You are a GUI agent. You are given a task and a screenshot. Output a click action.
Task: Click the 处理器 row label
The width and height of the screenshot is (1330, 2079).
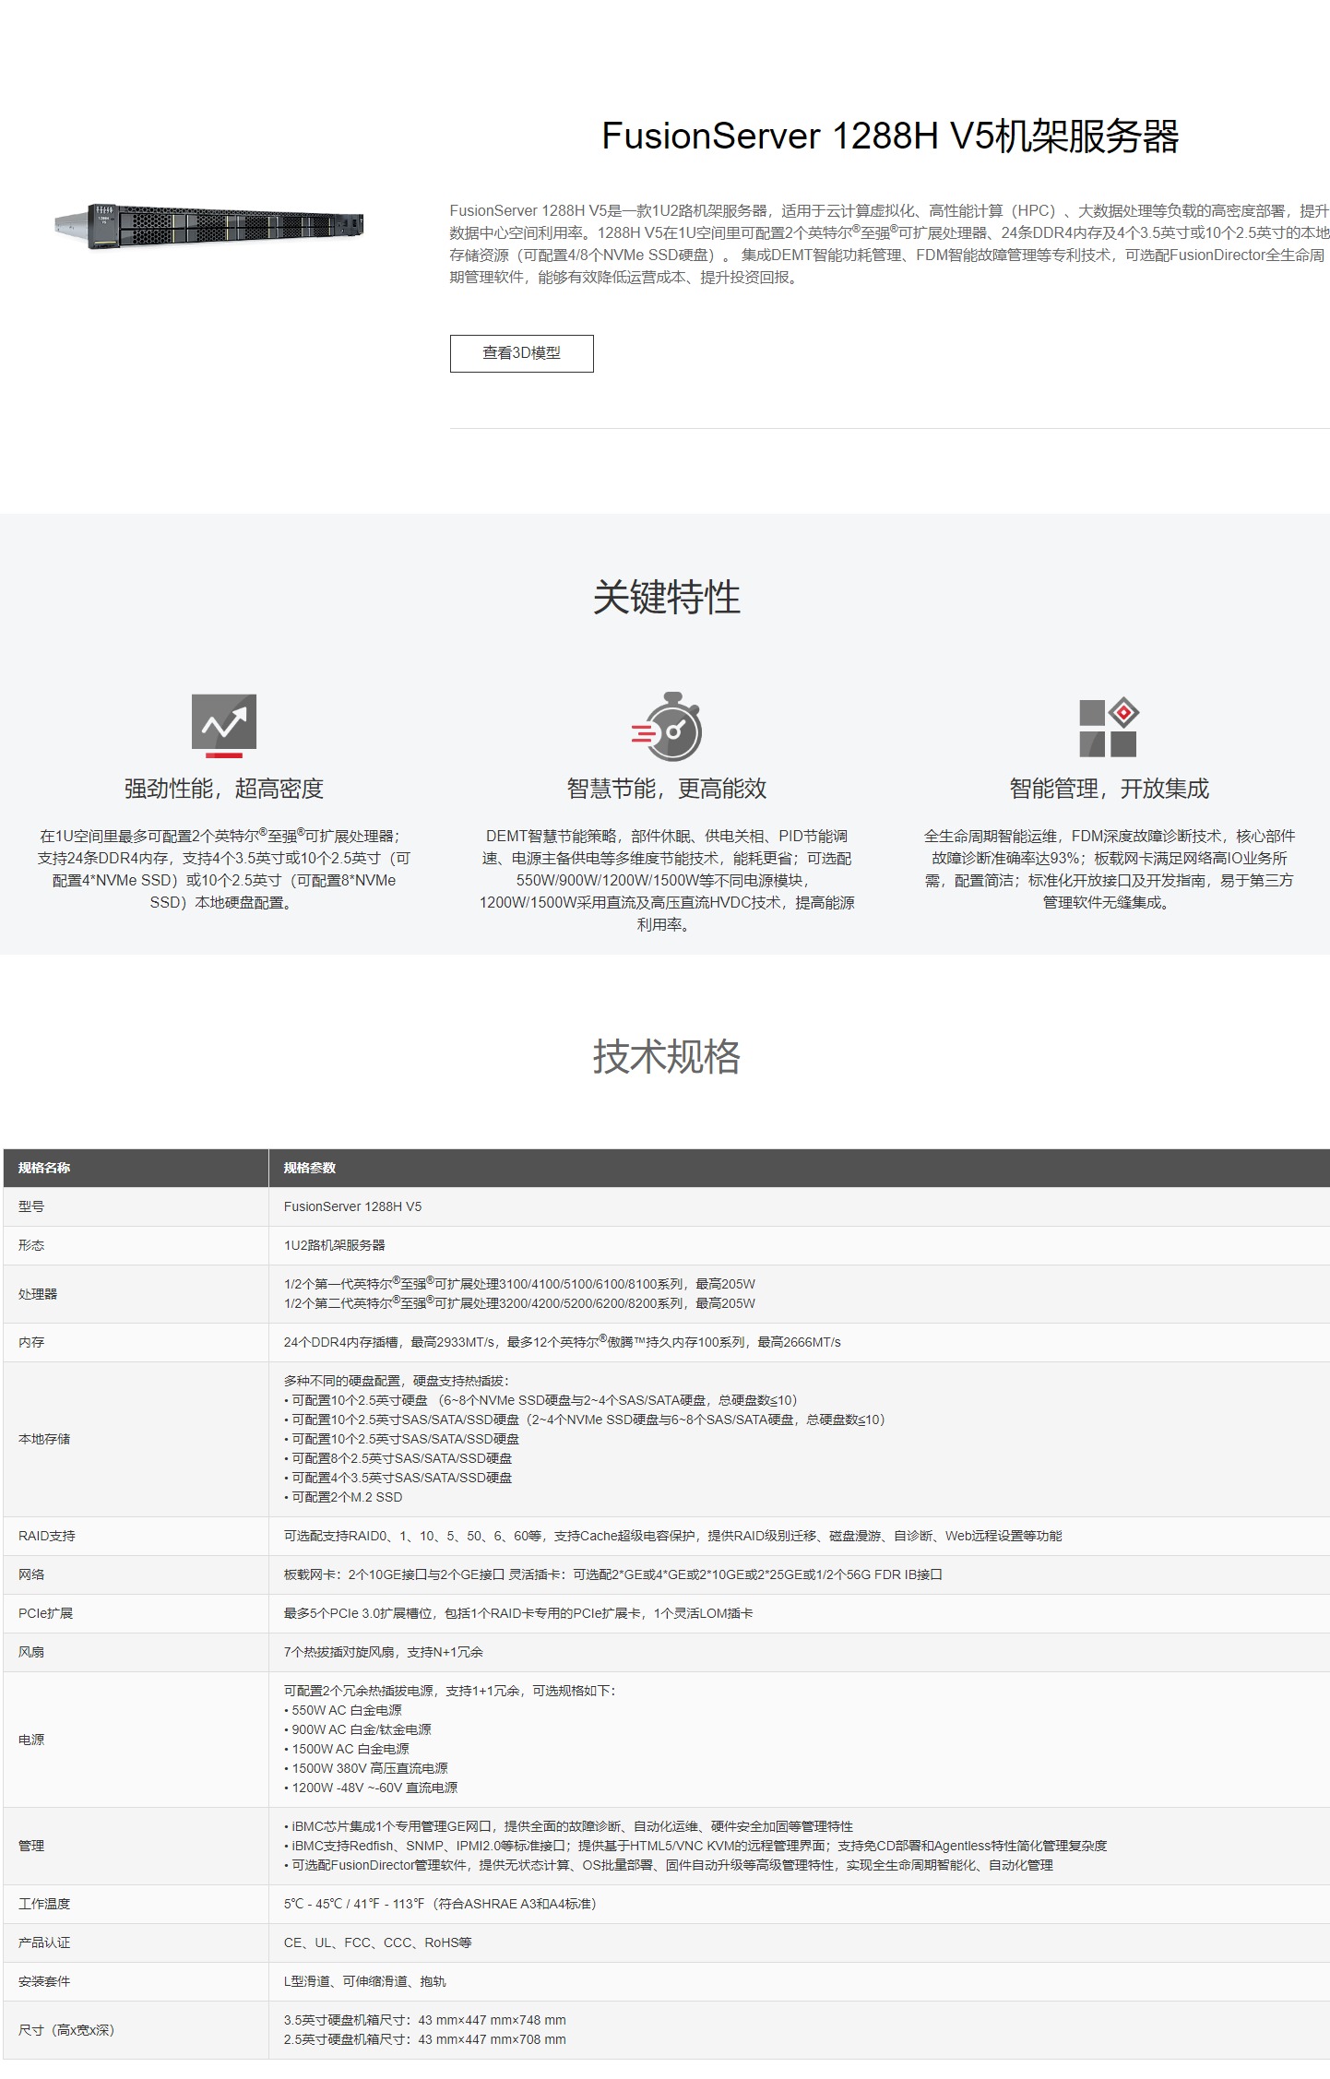coord(38,1294)
